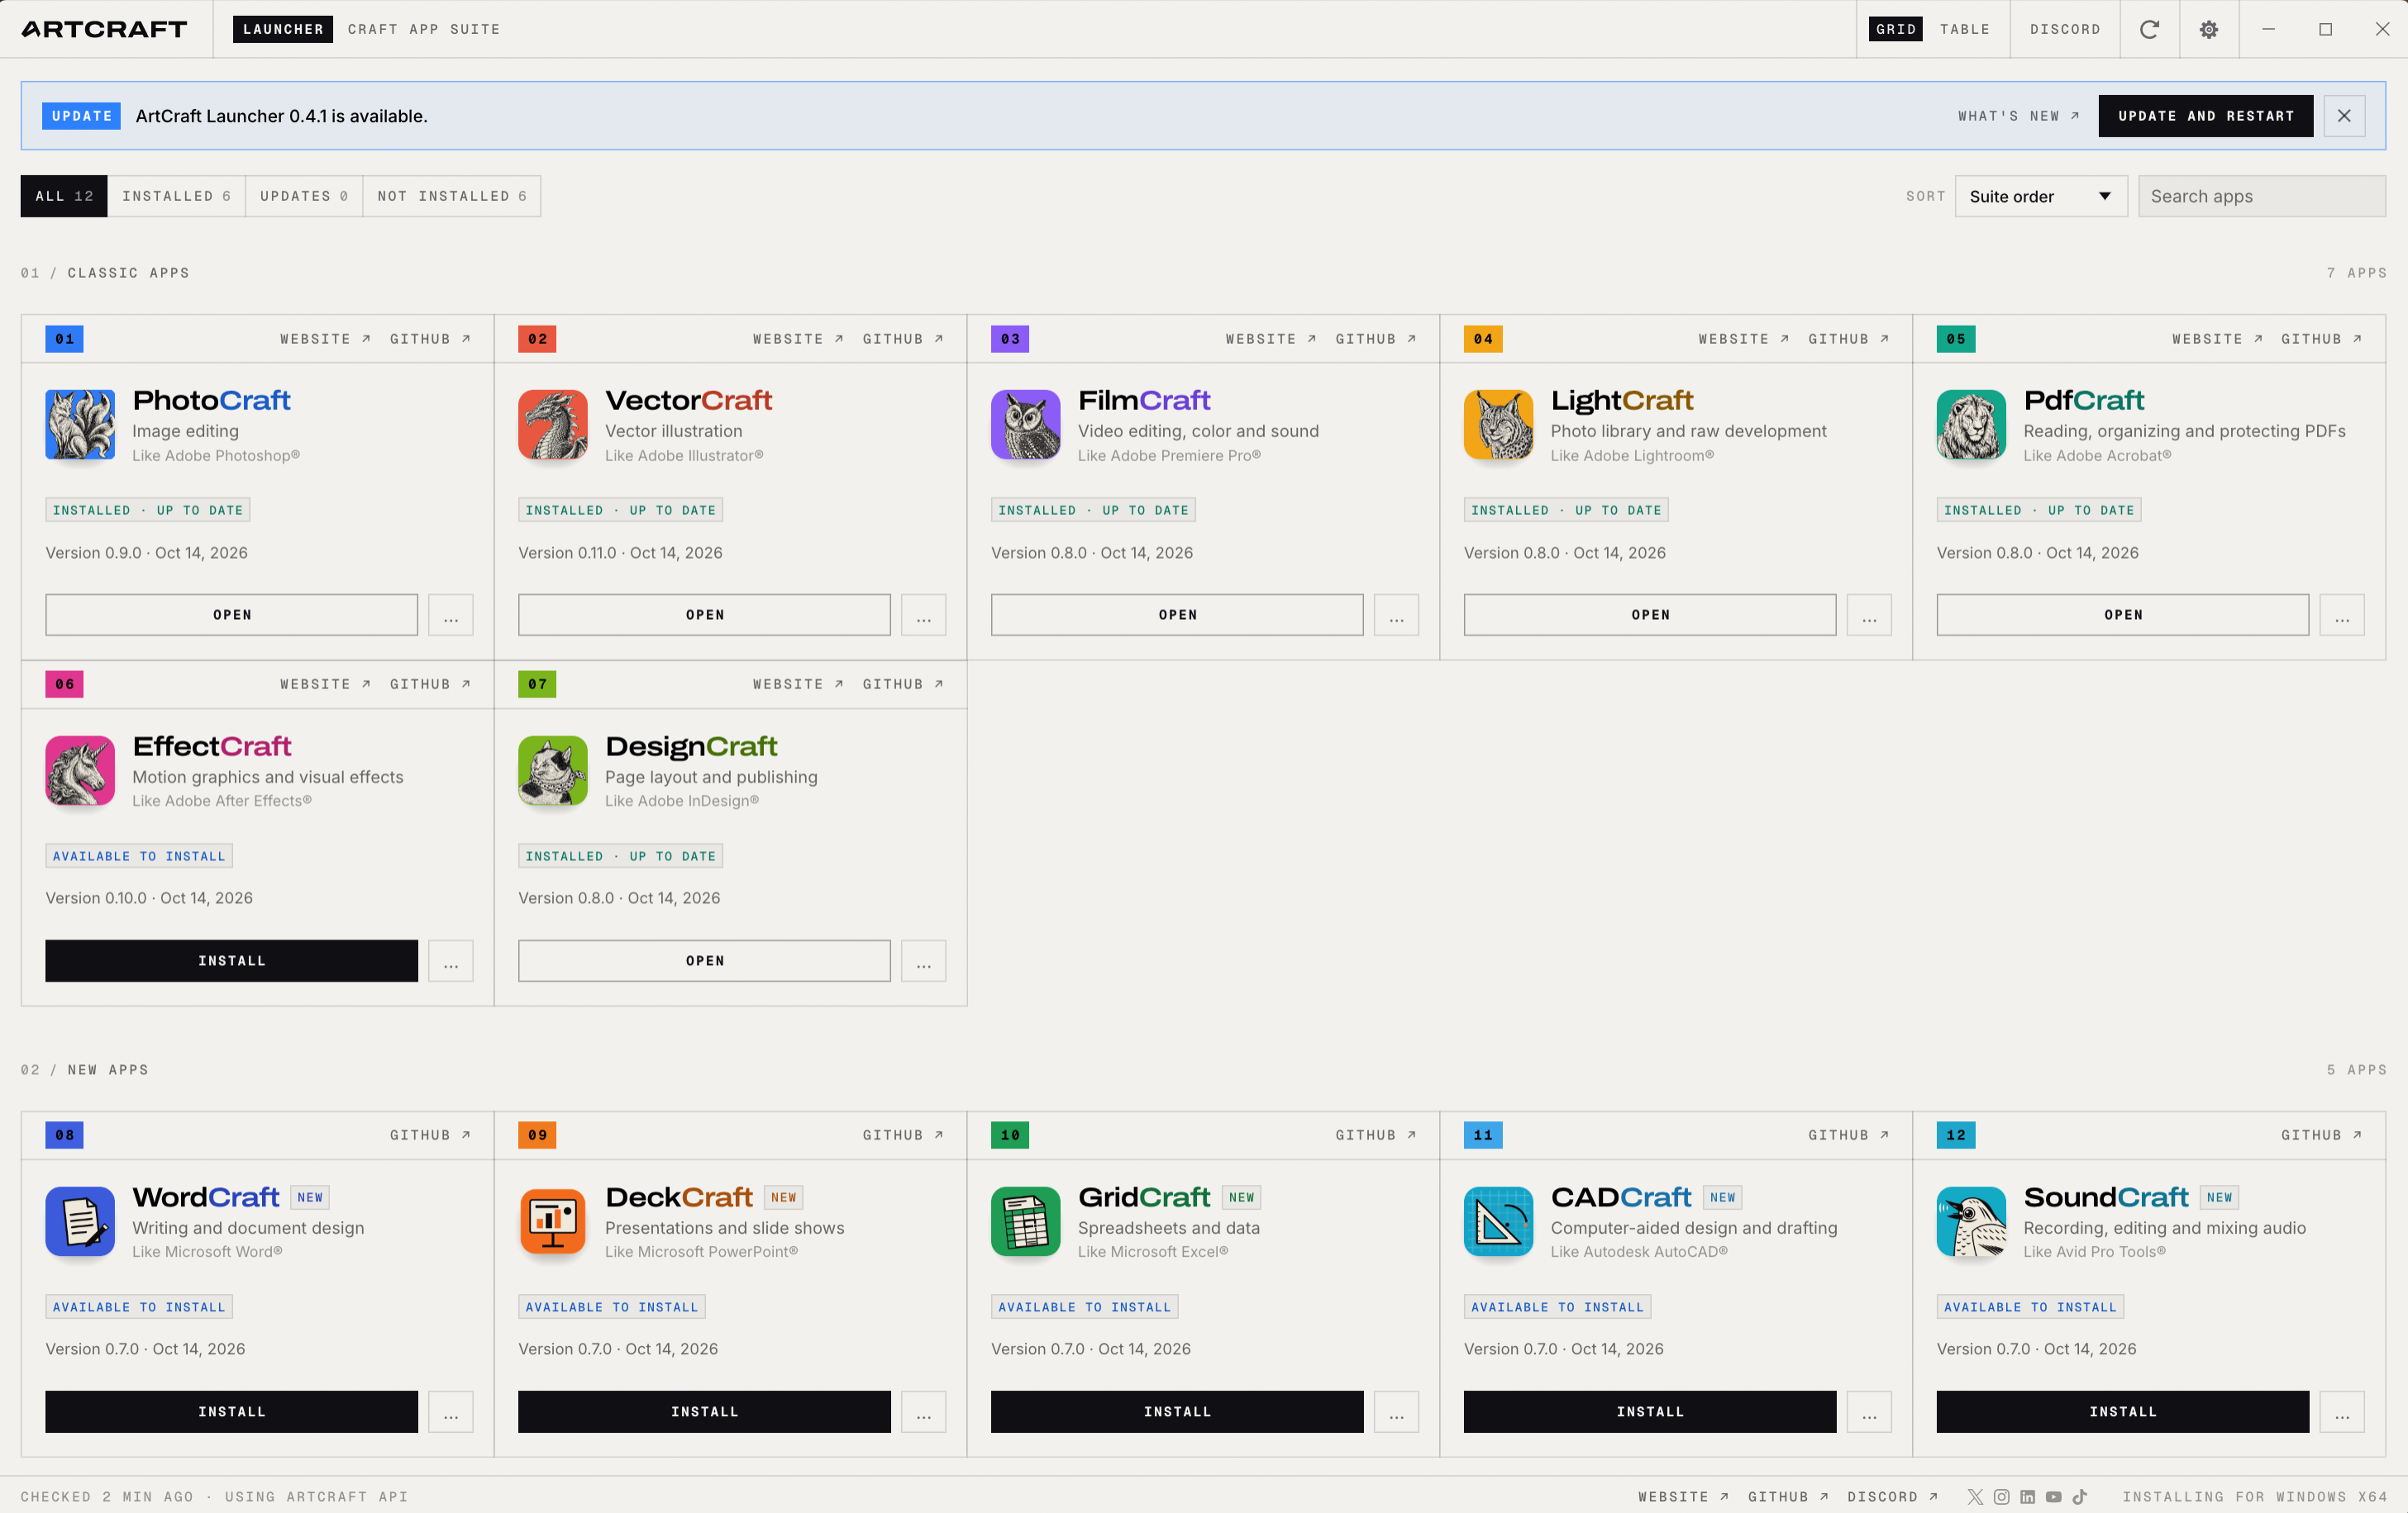
Task: Open PdfCraft's Website link
Action: click(x=2217, y=339)
